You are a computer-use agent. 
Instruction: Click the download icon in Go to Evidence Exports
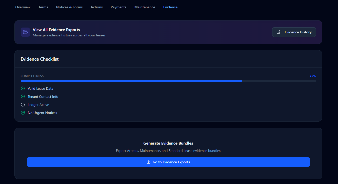point(149,162)
